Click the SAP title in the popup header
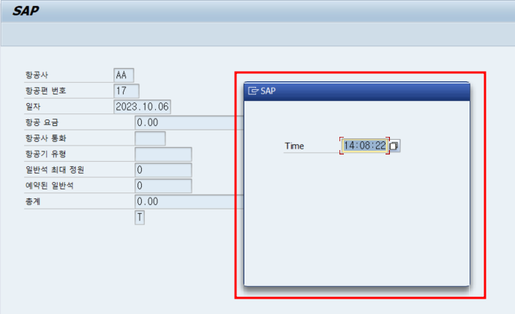The height and width of the screenshot is (314, 515). [268, 91]
